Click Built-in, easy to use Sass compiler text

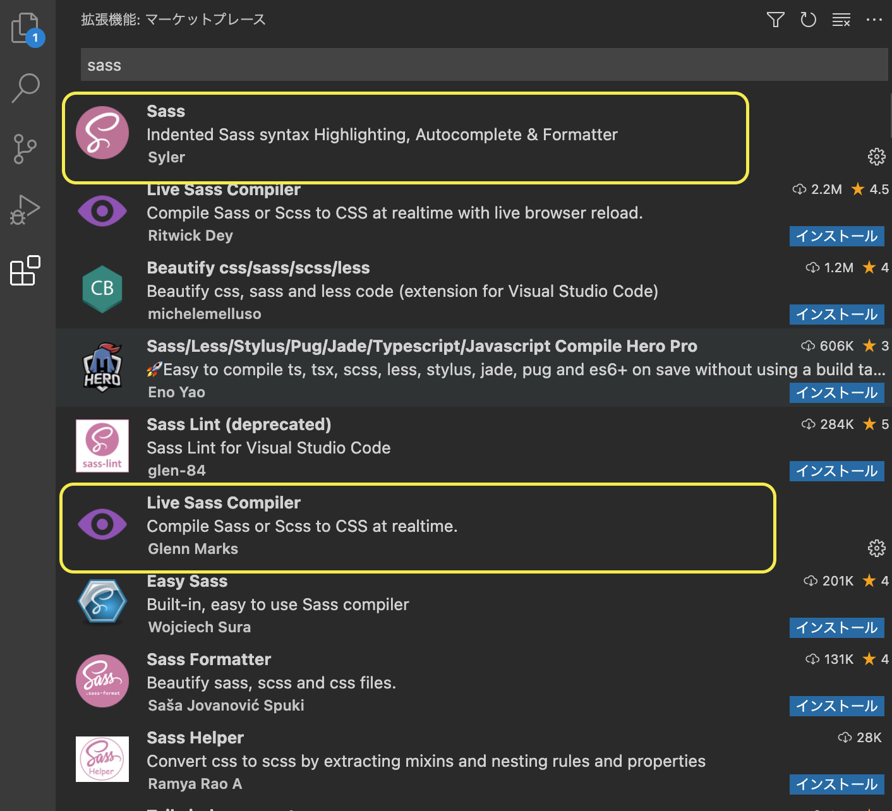pyautogui.click(x=278, y=604)
